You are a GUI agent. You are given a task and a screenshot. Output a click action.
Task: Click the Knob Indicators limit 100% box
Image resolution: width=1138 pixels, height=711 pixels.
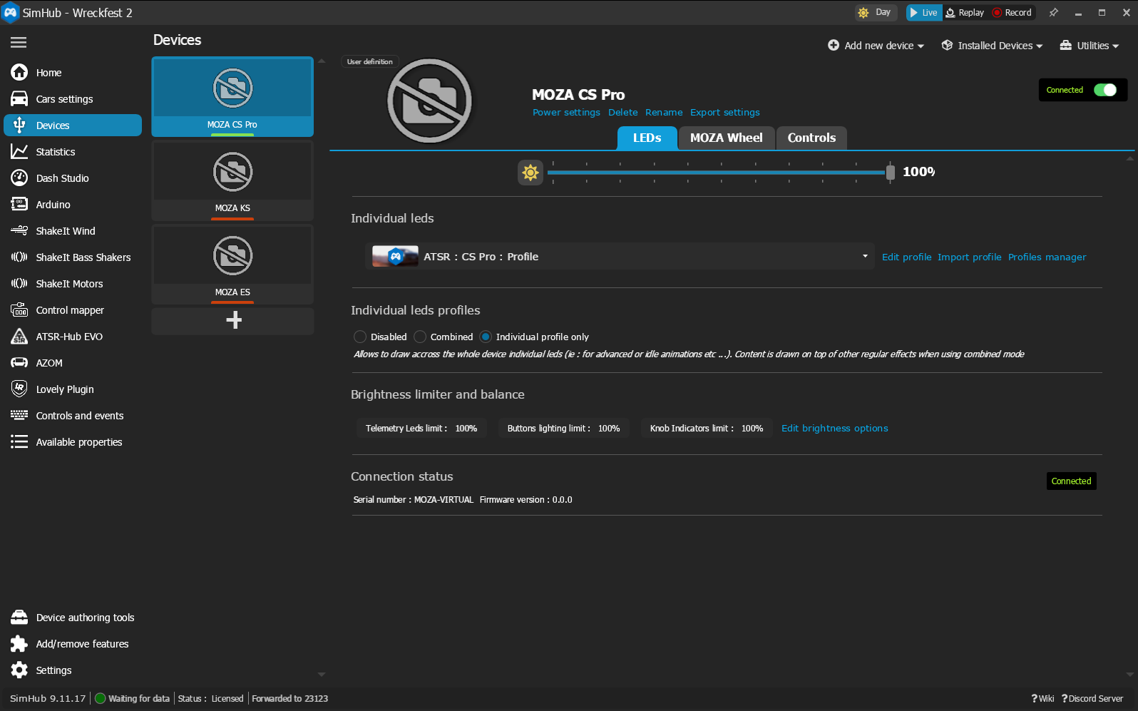click(x=707, y=429)
